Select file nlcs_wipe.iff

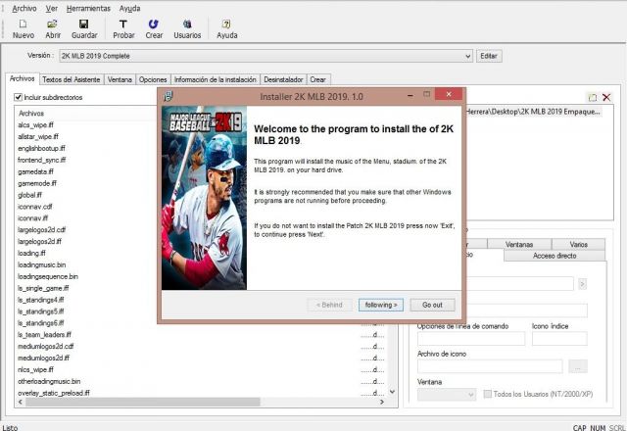[x=35, y=369]
